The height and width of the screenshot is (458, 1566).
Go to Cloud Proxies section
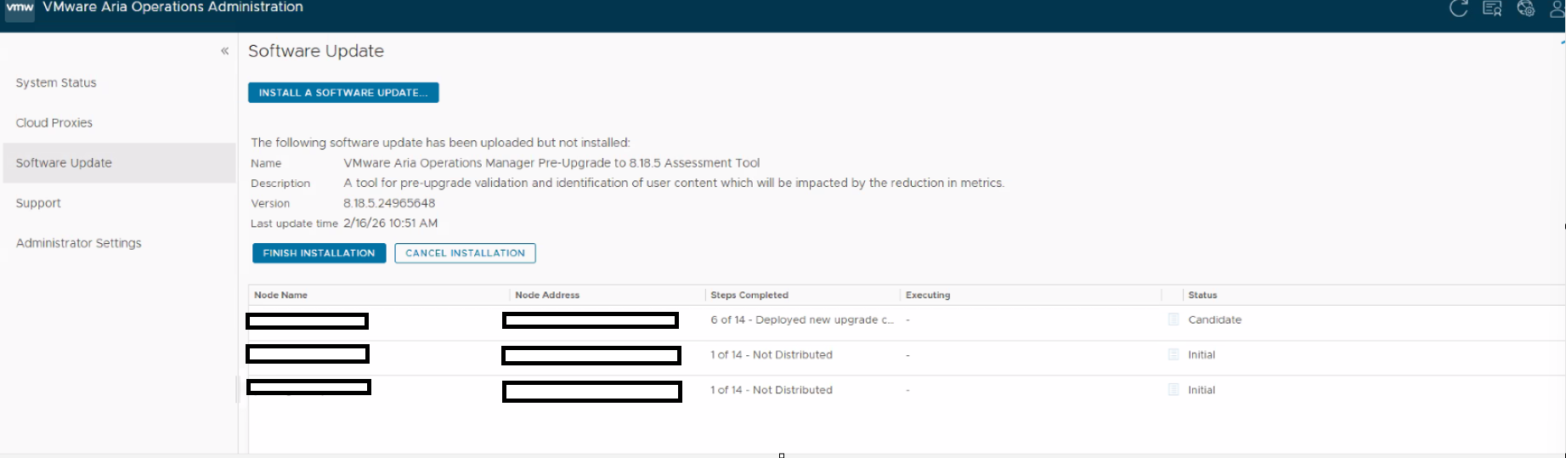pyautogui.click(x=54, y=122)
